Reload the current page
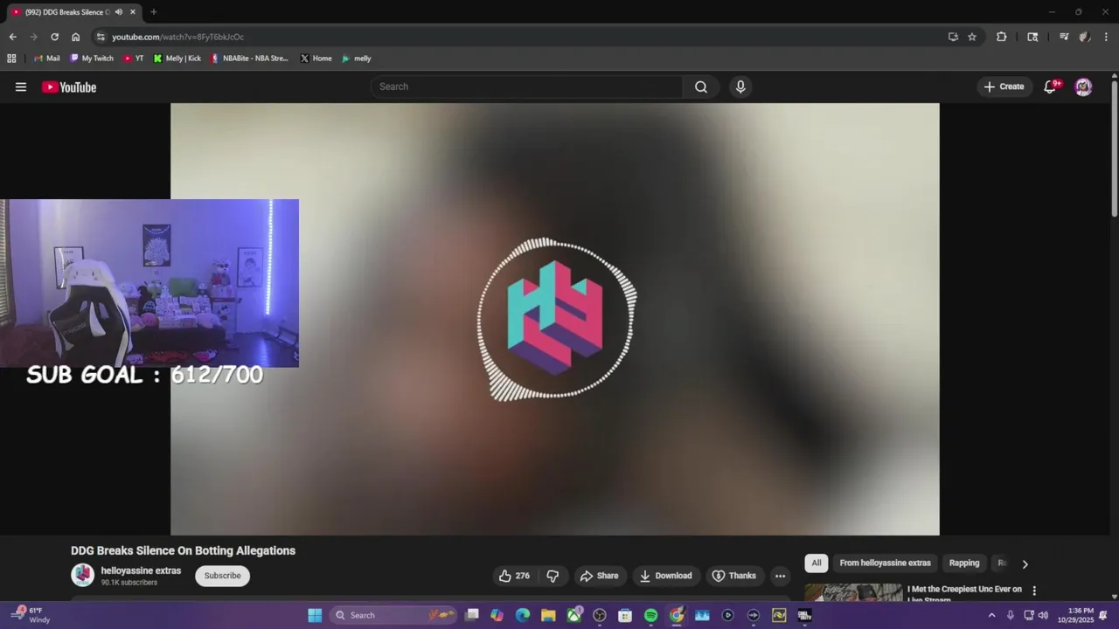This screenshot has height=629, width=1119. tap(54, 37)
